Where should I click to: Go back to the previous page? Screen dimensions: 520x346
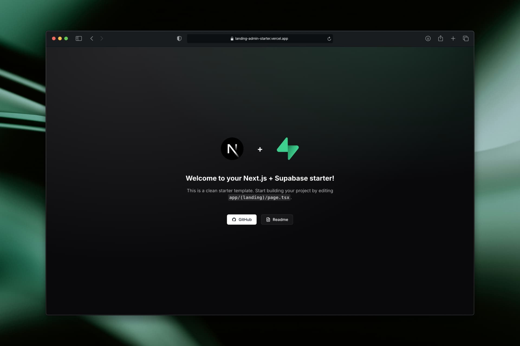pos(92,39)
